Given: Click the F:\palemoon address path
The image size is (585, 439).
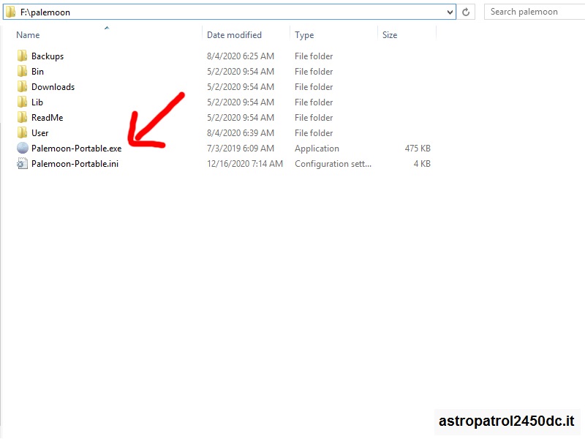Looking at the screenshot, I should pyautogui.click(x=45, y=12).
